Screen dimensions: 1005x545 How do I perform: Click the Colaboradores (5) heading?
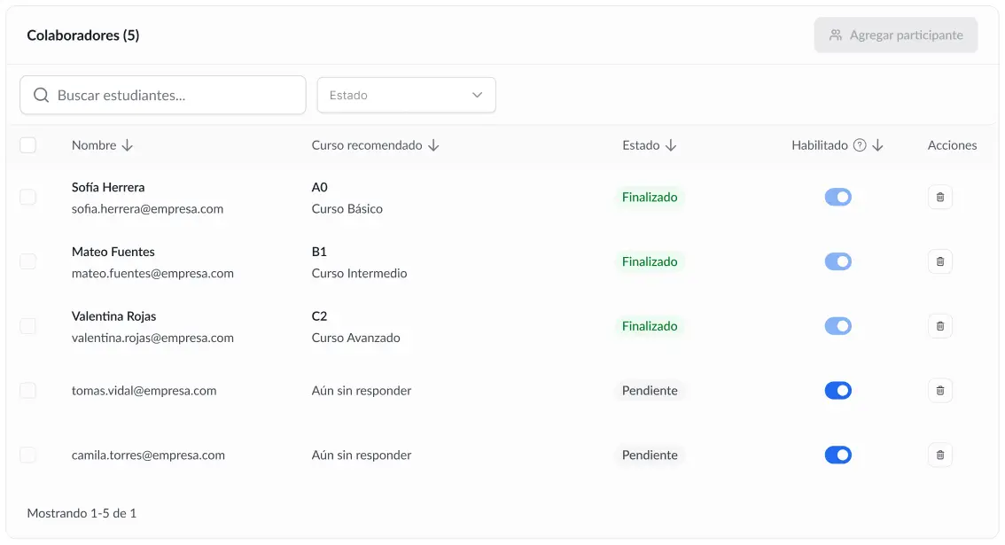(82, 35)
